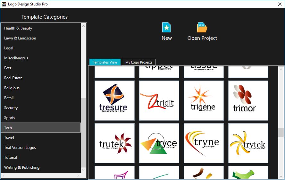
Task: Choose the tridit logo template
Action: coord(159,100)
